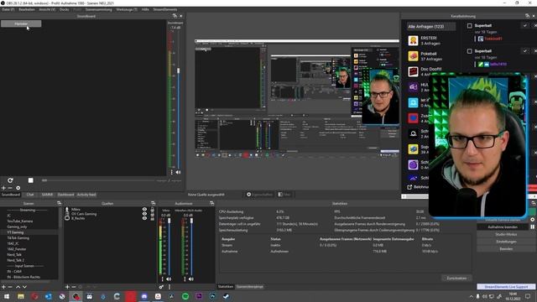Screen dimensions: 537x302
Task: Click the Zurücksetzen statistics button
Action: [x=456, y=278]
